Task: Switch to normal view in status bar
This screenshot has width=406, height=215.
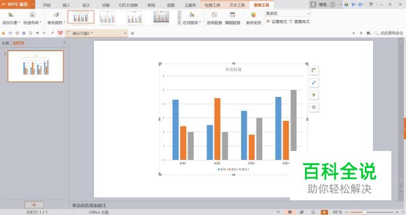Action: pos(290,212)
